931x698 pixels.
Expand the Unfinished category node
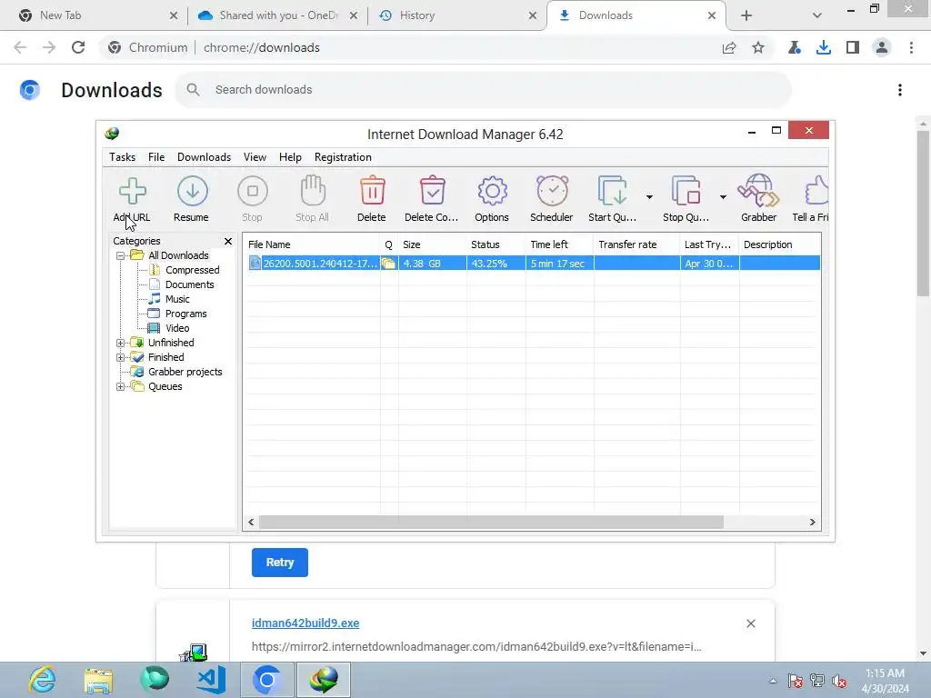[121, 343]
